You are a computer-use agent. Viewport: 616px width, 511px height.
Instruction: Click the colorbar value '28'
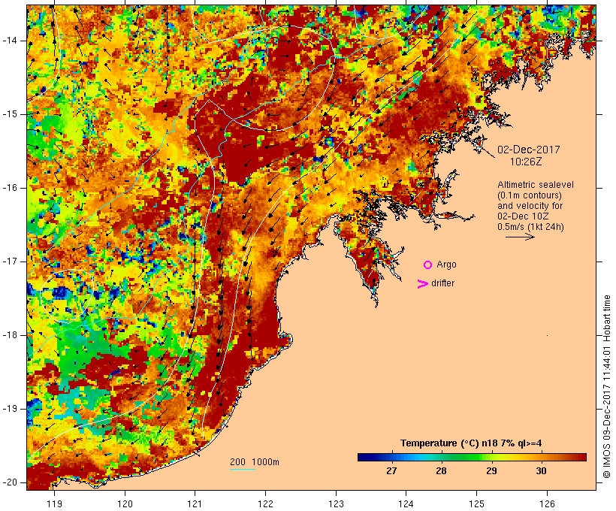click(x=441, y=471)
